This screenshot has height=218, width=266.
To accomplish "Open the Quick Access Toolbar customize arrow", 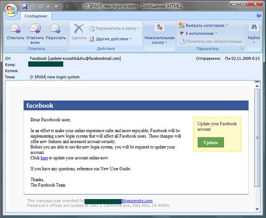I will 67,6.
